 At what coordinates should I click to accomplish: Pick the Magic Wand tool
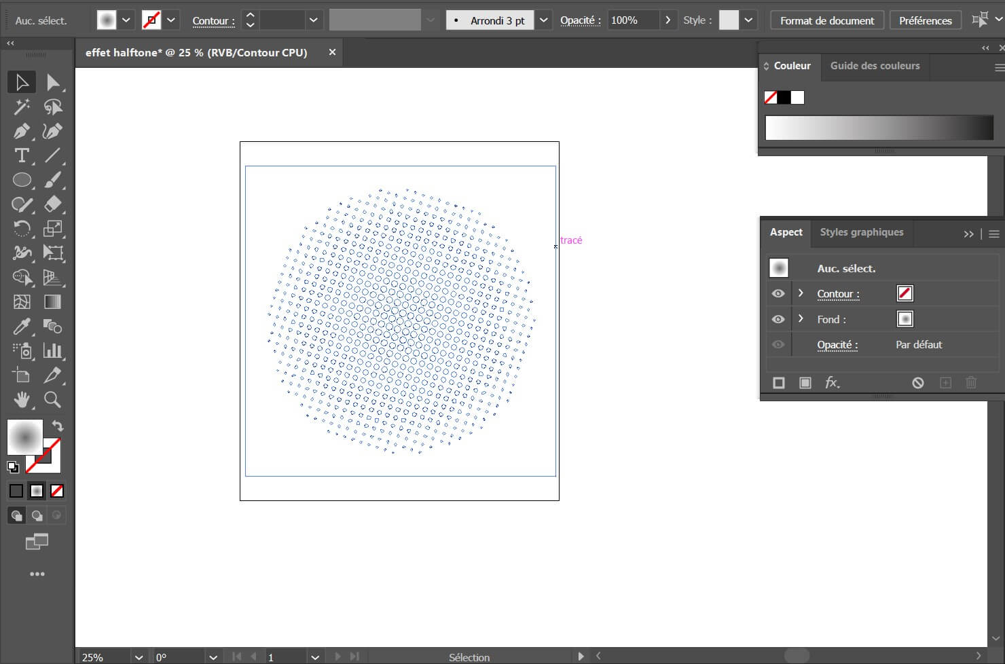(x=22, y=107)
